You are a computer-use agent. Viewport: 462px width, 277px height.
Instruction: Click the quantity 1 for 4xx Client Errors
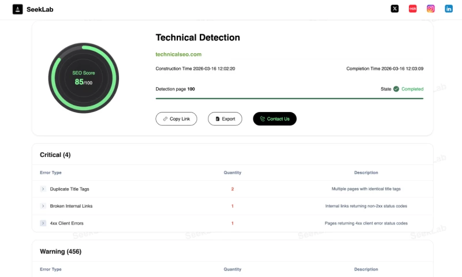coord(233,223)
